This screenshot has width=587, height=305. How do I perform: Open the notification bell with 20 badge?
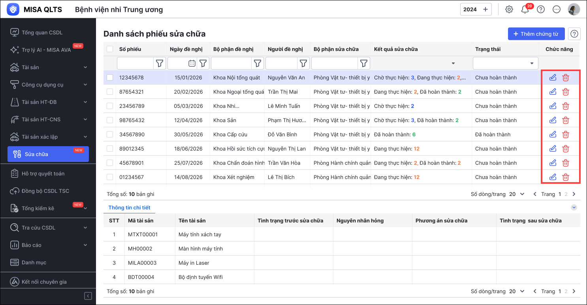(x=525, y=9)
